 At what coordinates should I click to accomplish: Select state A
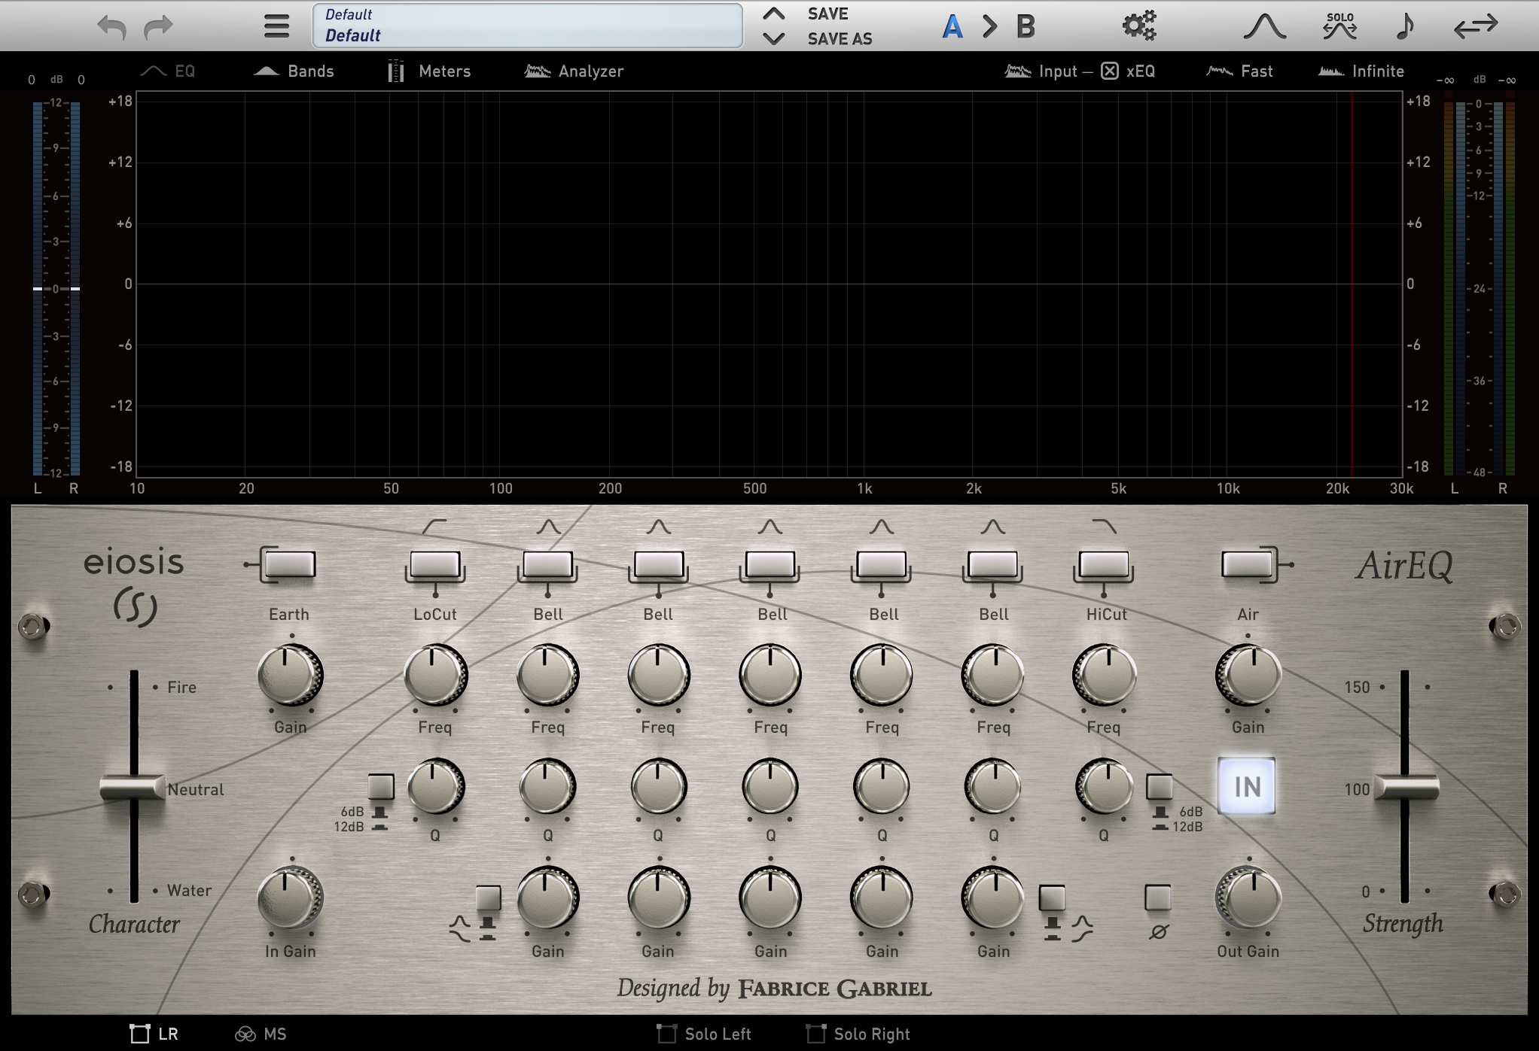tap(952, 27)
